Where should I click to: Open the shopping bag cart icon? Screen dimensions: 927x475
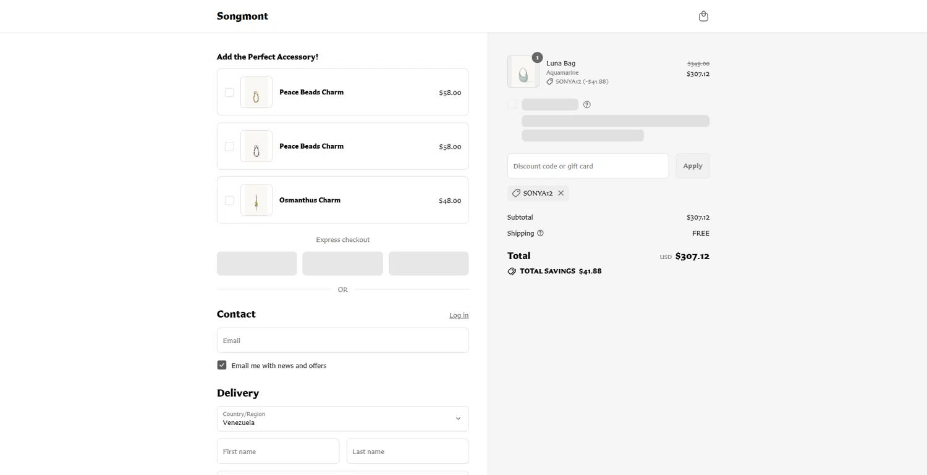coord(703,16)
